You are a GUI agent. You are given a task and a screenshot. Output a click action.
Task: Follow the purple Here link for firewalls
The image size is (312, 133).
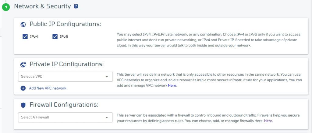[x=268, y=121]
